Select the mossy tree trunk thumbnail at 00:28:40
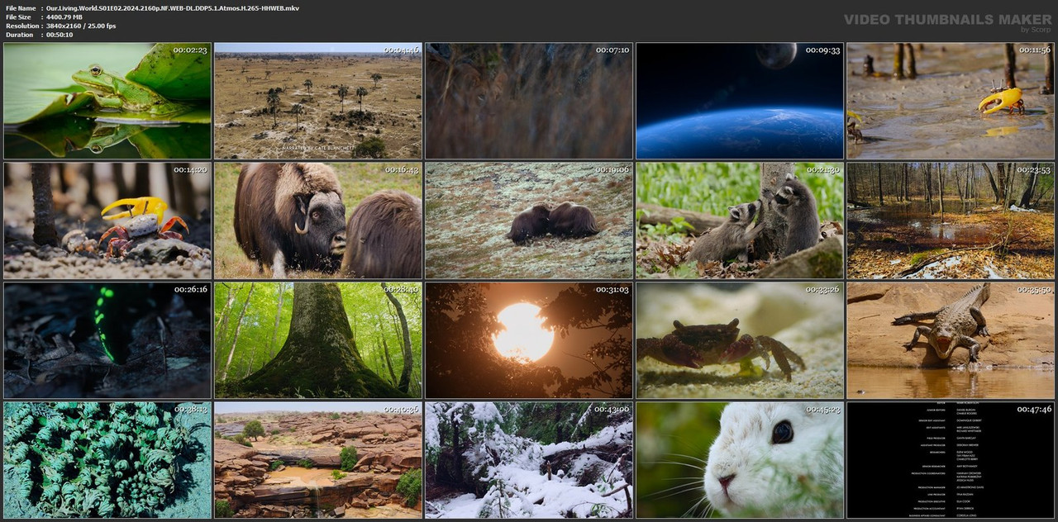Viewport: 1058px width, 522px height. (318, 340)
